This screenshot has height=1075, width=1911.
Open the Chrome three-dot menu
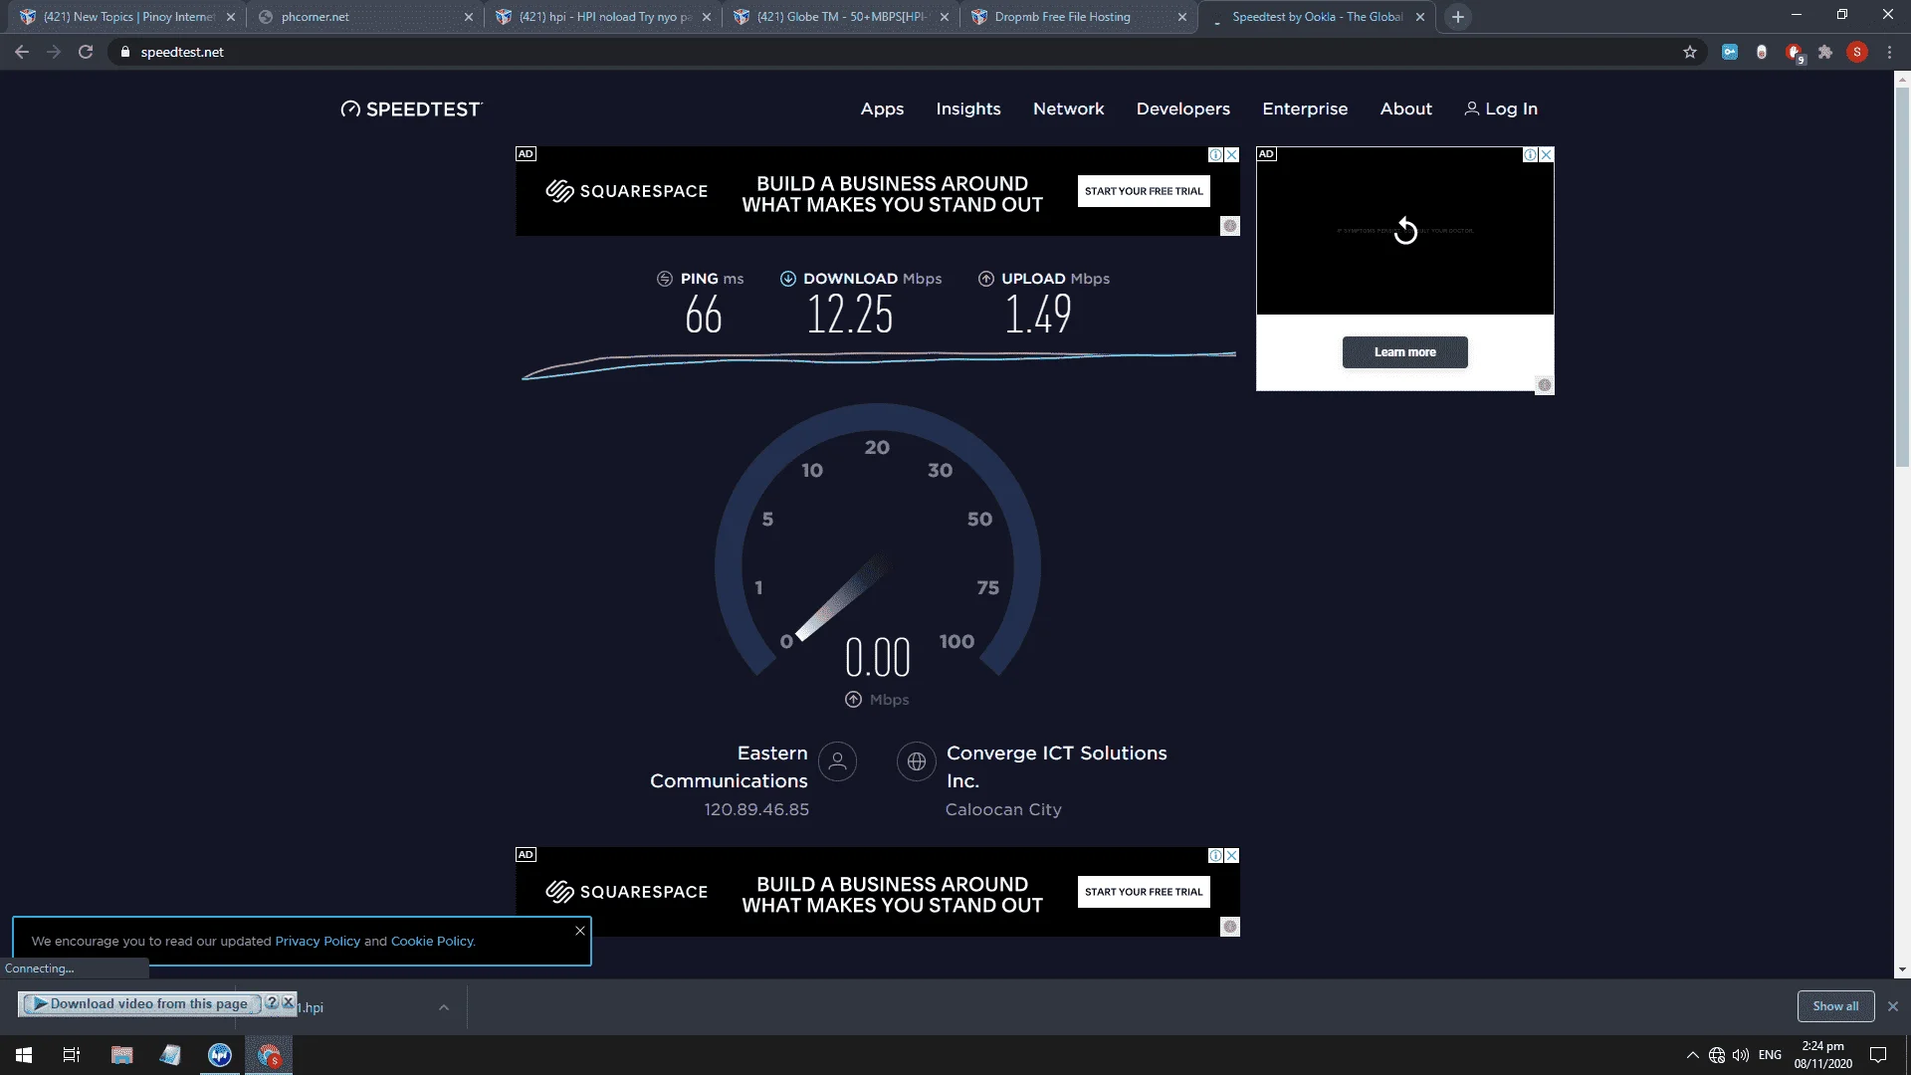[x=1889, y=52]
